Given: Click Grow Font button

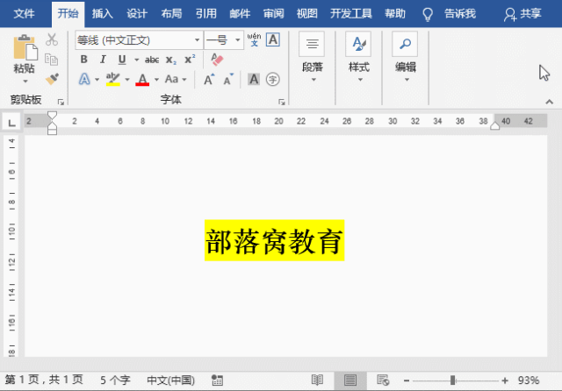Looking at the screenshot, I should click(209, 80).
